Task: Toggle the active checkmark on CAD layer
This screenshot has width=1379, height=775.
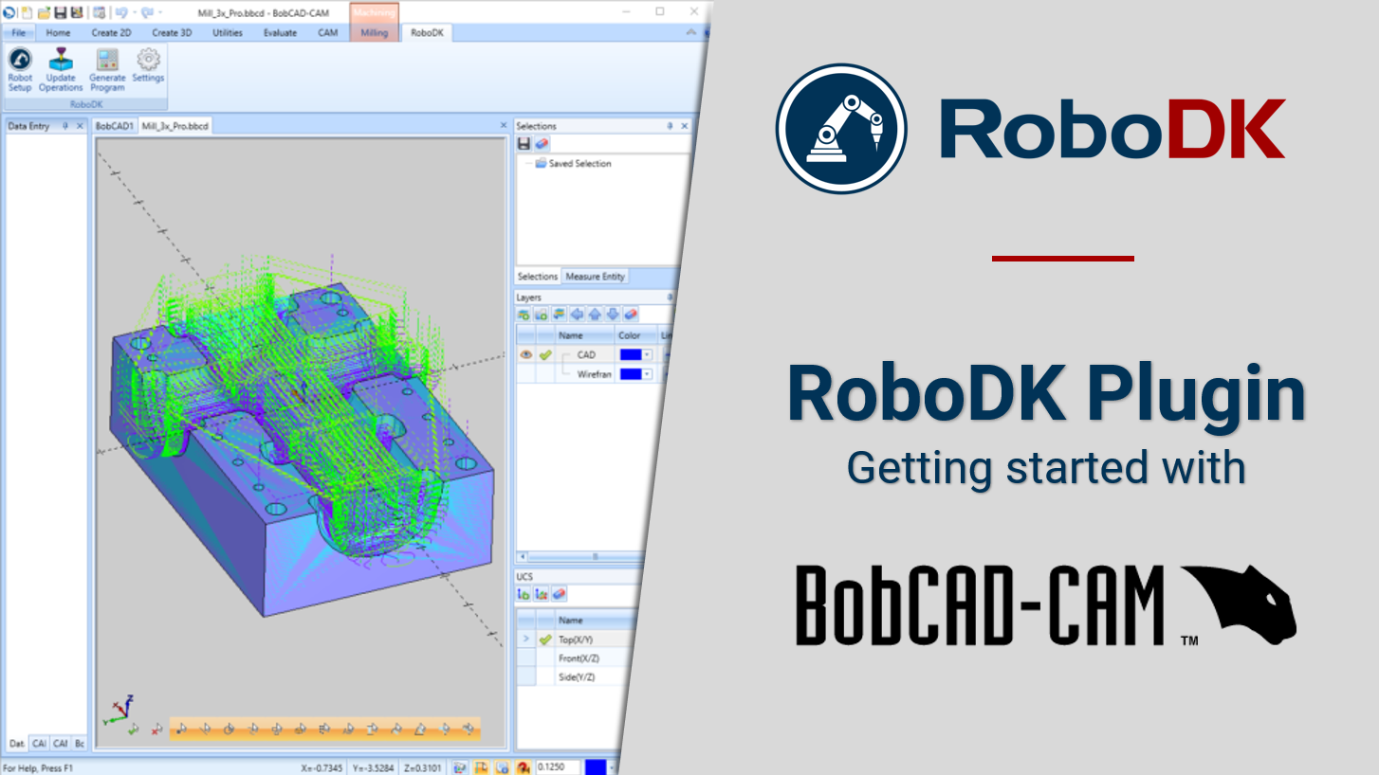Action: click(x=545, y=355)
